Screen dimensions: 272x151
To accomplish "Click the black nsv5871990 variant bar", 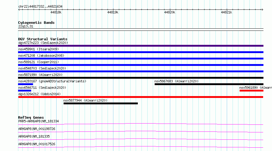I will tap(141, 78).
